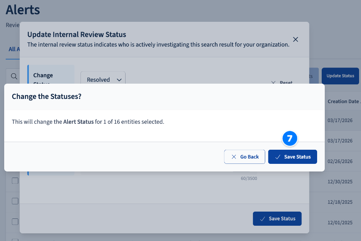Click the 12/18/2025 creation date cell
This screenshot has width=361, height=241.
tap(340, 202)
